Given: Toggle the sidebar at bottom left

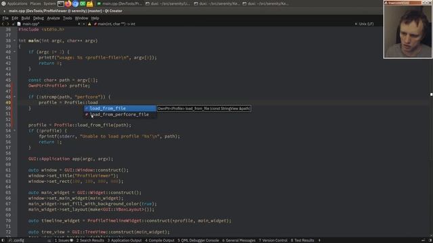Looking at the screenshot, I should [3, 240].
